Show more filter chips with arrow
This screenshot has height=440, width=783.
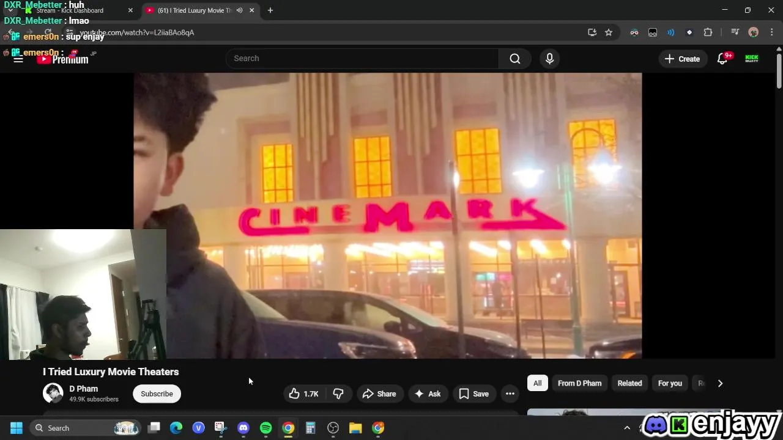(720, 383)
